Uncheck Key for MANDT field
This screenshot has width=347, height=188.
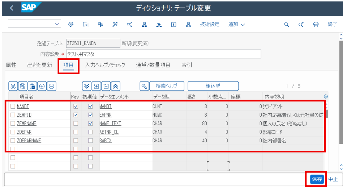[76, 106]
